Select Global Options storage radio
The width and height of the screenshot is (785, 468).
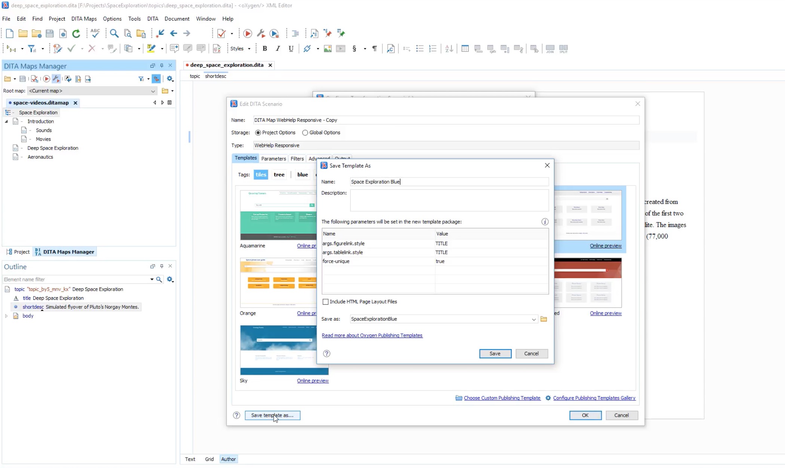(305, 133)
